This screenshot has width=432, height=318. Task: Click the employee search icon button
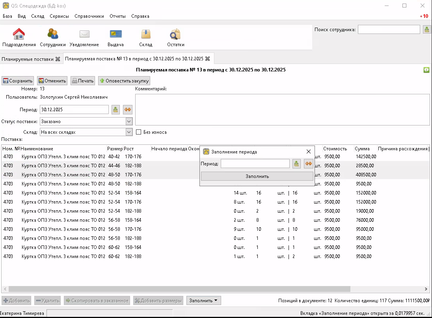[x=426, y=30]
